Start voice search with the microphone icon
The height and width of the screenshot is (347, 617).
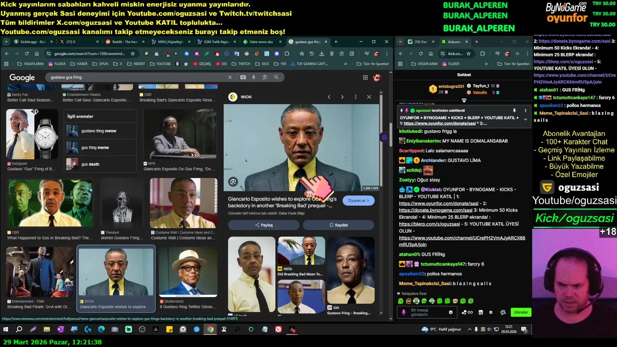point(254,77)
